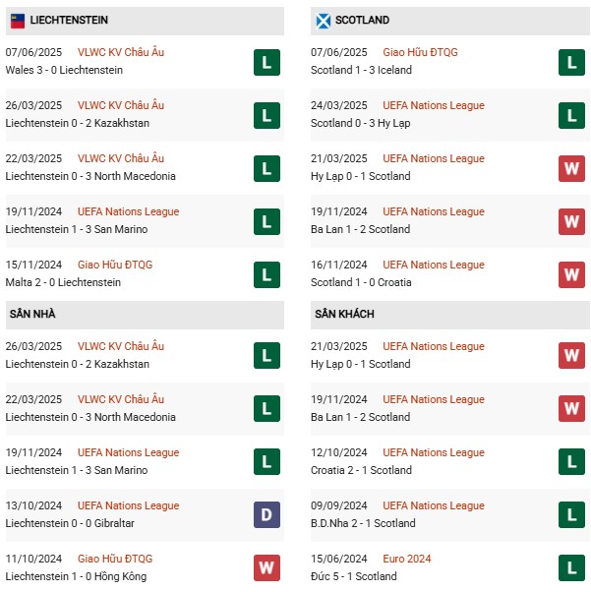
Task: Select the SÂN KHÁCH section header
Action: coord(449,315)
